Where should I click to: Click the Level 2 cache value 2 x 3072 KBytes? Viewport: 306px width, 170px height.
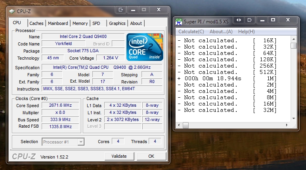pos(123,119)
